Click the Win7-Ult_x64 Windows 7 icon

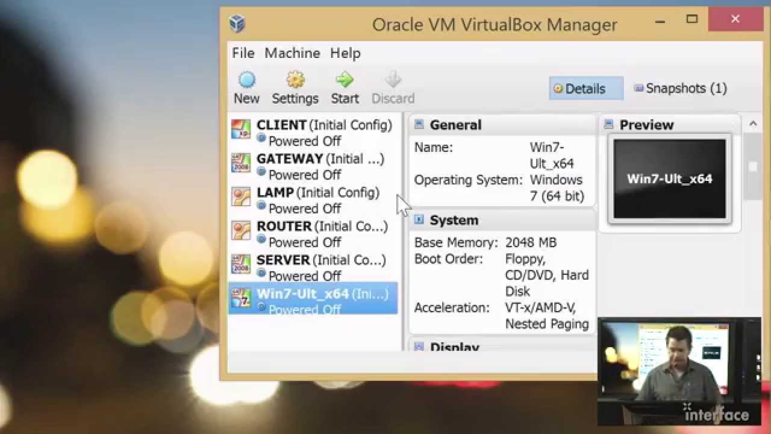(x=241, y=299)
